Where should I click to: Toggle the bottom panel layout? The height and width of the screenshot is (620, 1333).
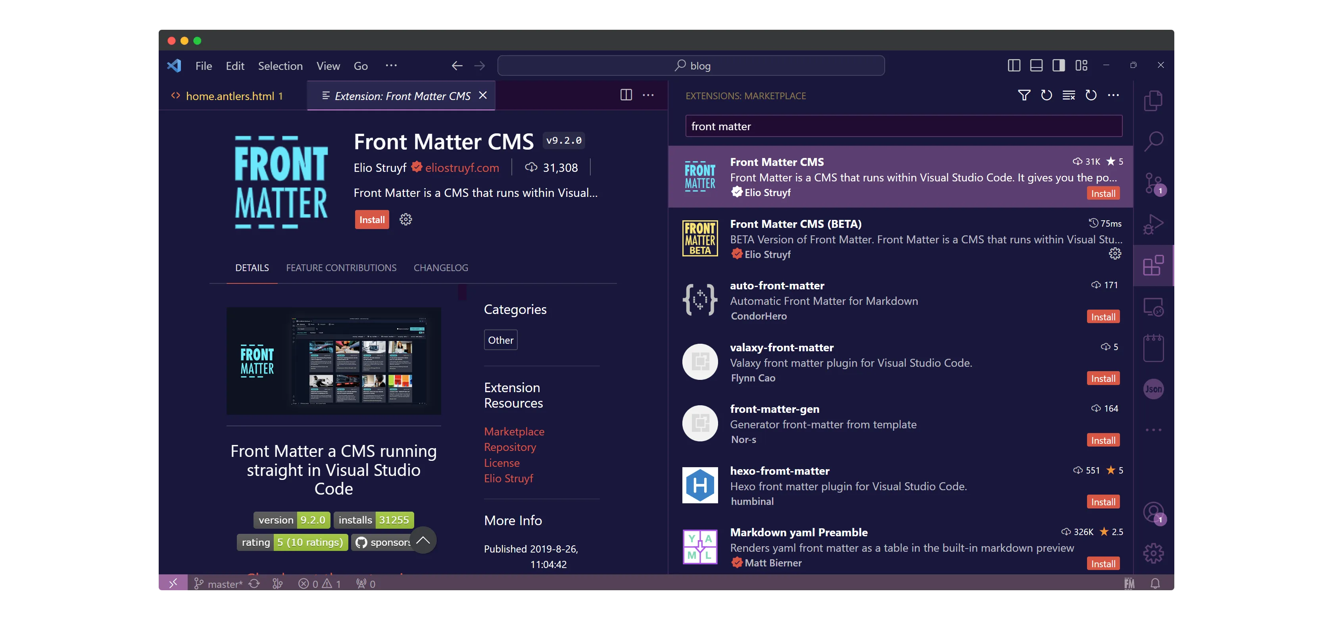(1036, 65)
